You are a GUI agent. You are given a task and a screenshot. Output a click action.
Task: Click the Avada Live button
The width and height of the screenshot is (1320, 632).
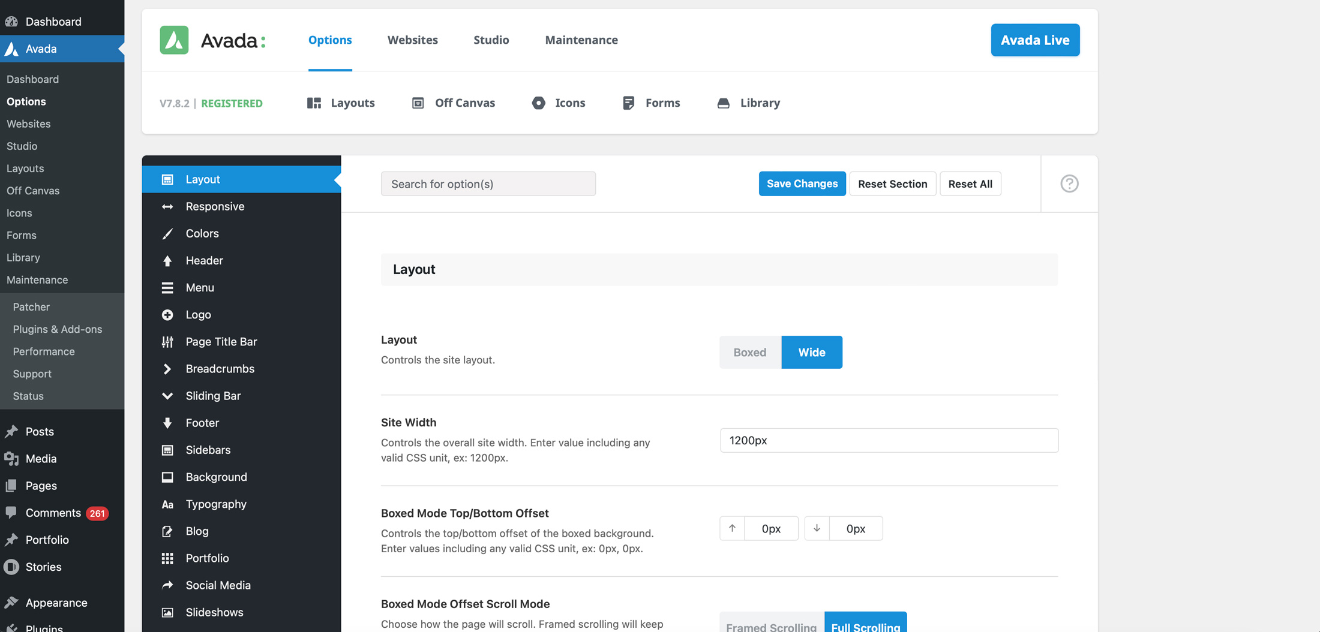point(1035,40)
